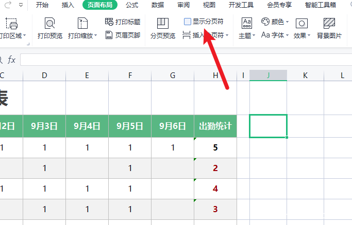The height and width of the screenshot is (225, 352).
Task: Switch to the 插入 tab
Action: [68, 5]
